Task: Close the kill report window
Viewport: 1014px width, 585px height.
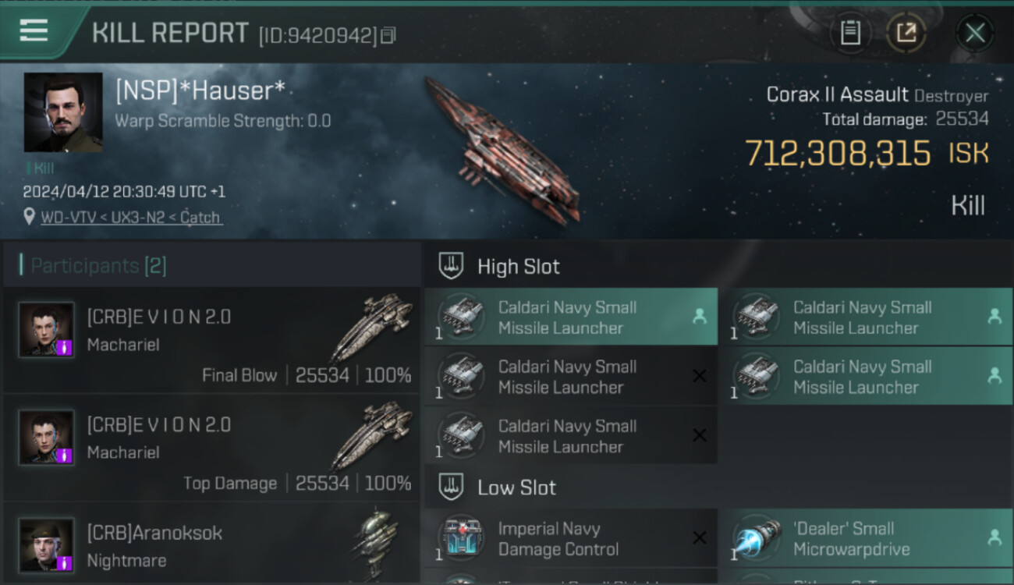Action: pos(974,33)
